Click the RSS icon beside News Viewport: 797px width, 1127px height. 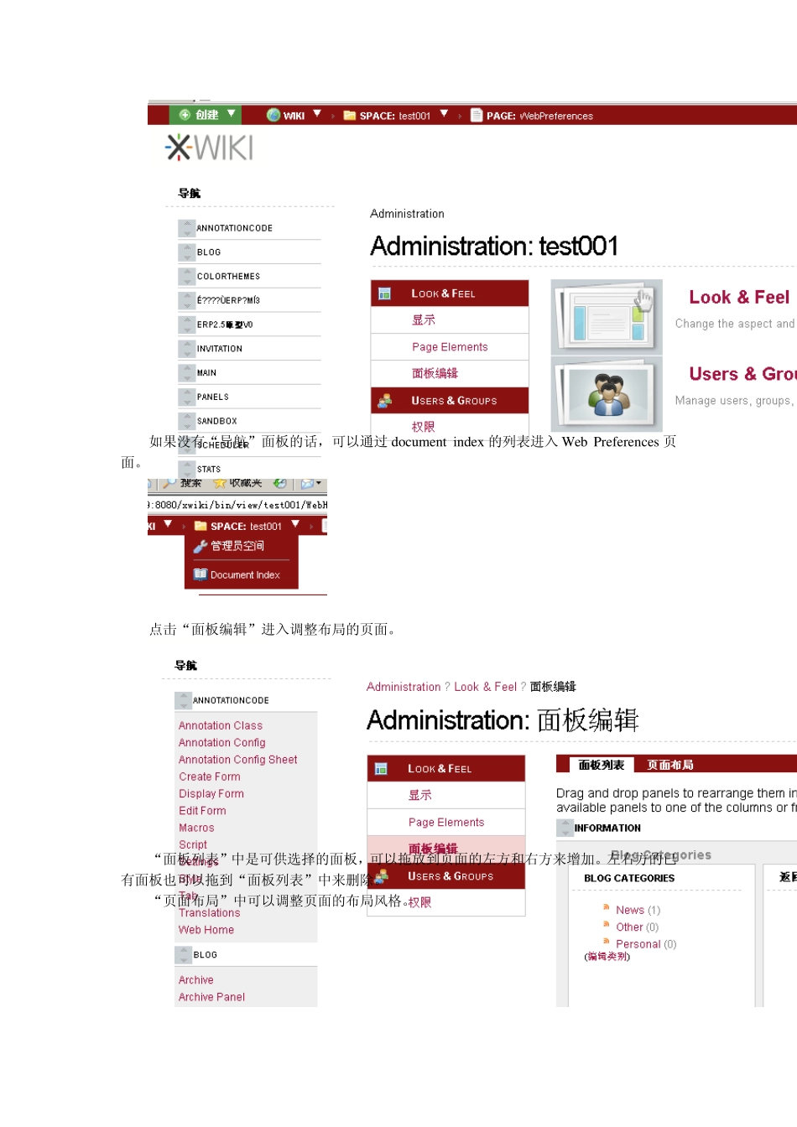(x=607, y=906)
